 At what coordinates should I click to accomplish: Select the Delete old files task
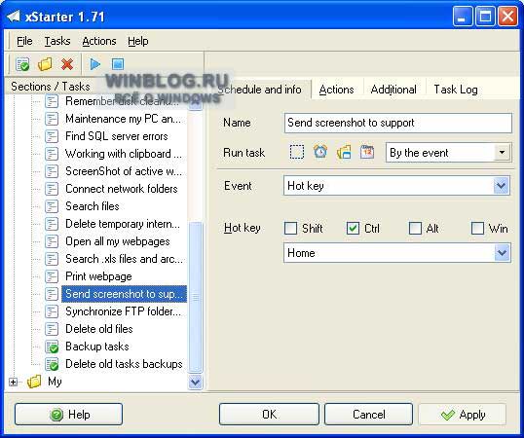tap(99, 329)
